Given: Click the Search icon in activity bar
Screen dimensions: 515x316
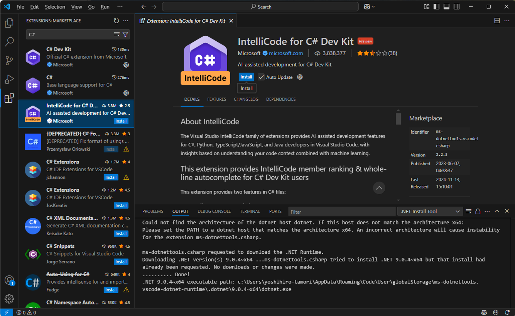Looking at the screenshot, I should [x=9, y=42].
